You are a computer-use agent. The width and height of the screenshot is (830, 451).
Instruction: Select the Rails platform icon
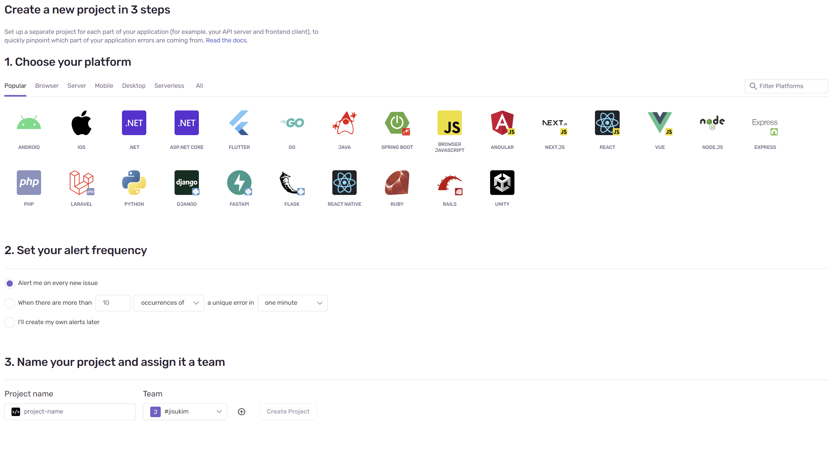(x=449, y=182)
